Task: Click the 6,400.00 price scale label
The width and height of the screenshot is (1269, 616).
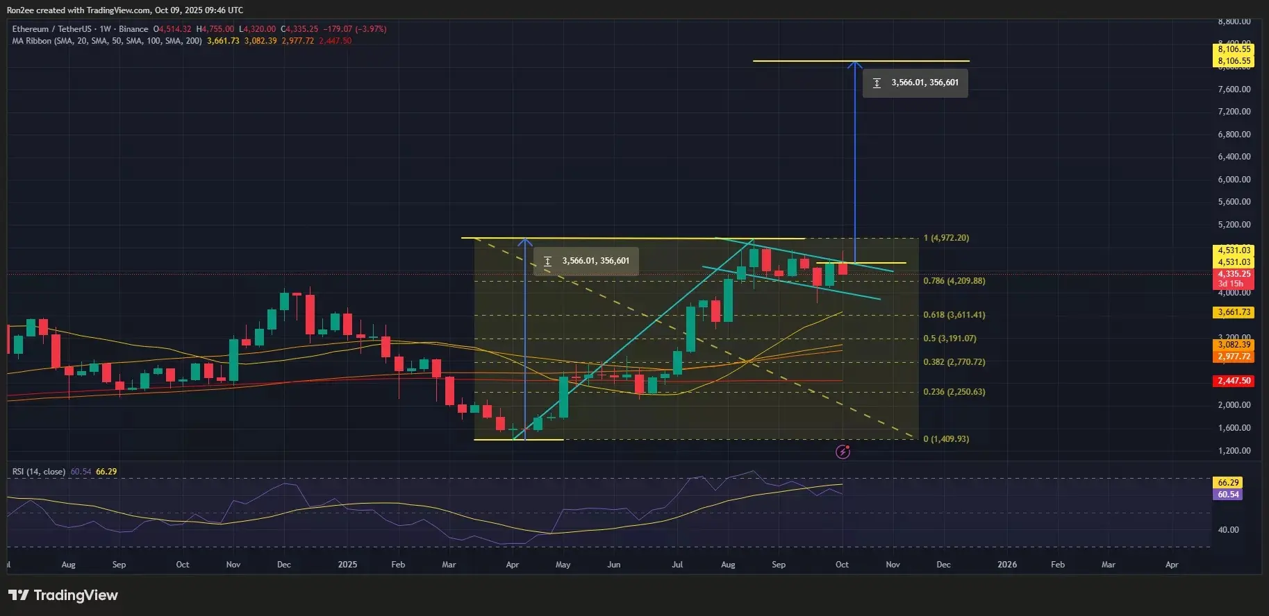Action: (1234, 157)
